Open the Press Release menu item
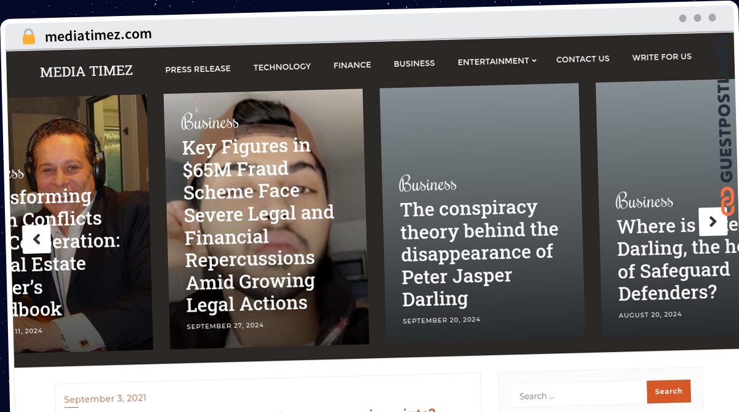The width and height of the screenshot is (739, 412). [198, 69]
